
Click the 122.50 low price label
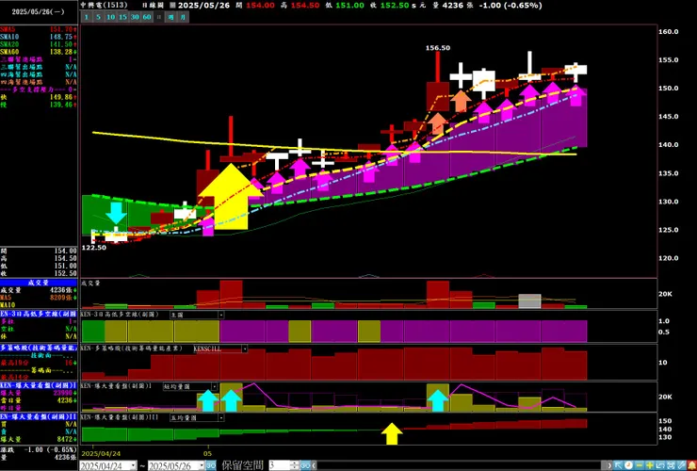[x=94, y=248]
